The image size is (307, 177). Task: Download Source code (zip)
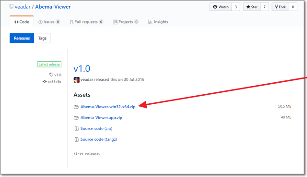[96, 128]
